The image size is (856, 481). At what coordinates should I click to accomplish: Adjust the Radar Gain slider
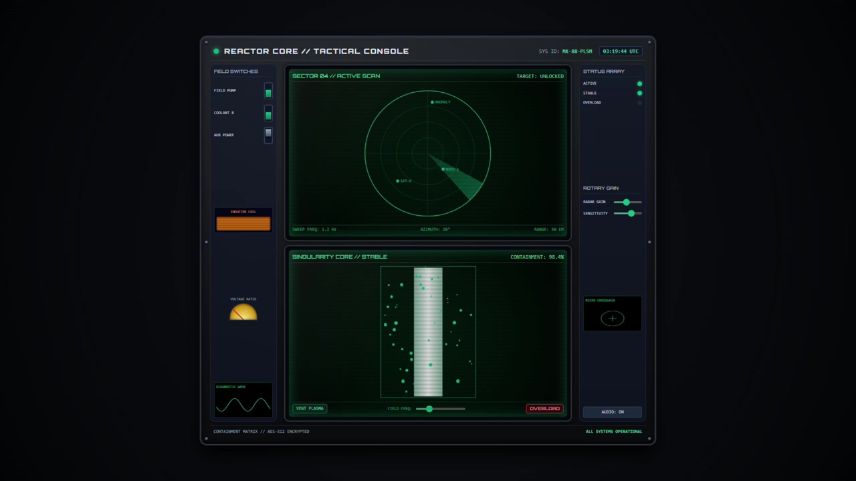pos(627,202)
